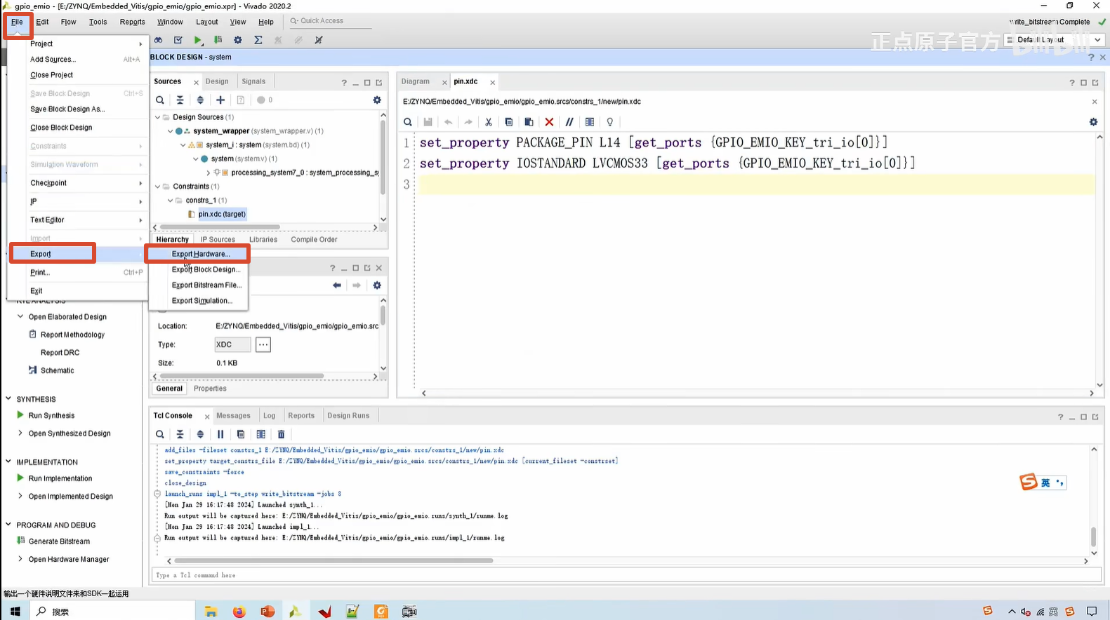Click Generate Bitstream in Flow Navigator
The height and width of the screenshot is (620, 1110).
[x=59, y=541]
